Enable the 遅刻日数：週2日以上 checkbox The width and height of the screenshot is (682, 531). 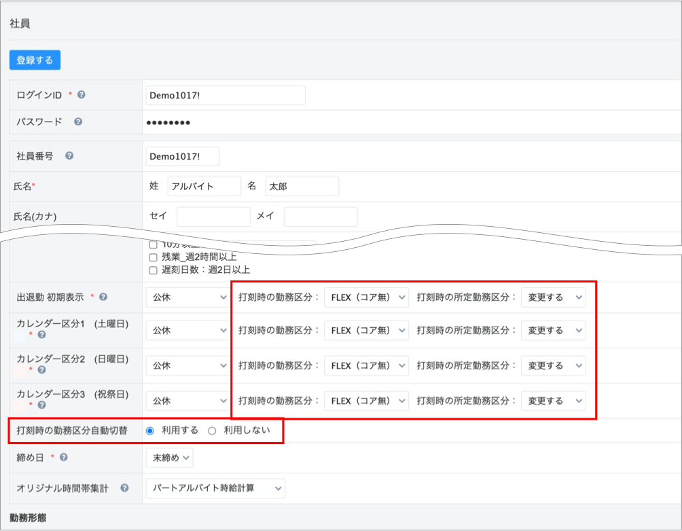(x=154, y=270)
